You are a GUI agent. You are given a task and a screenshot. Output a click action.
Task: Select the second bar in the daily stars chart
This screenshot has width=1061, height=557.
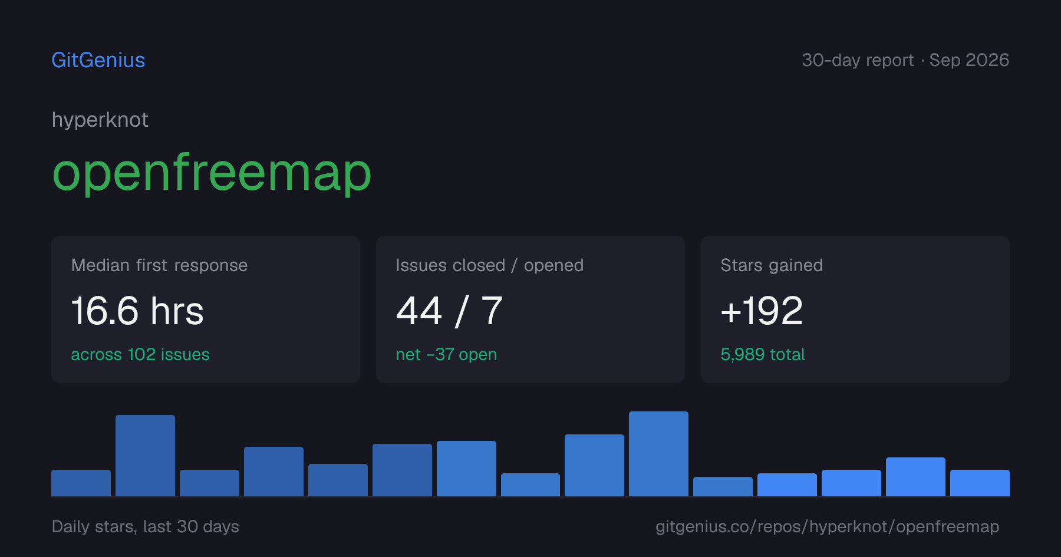(145, 456)
